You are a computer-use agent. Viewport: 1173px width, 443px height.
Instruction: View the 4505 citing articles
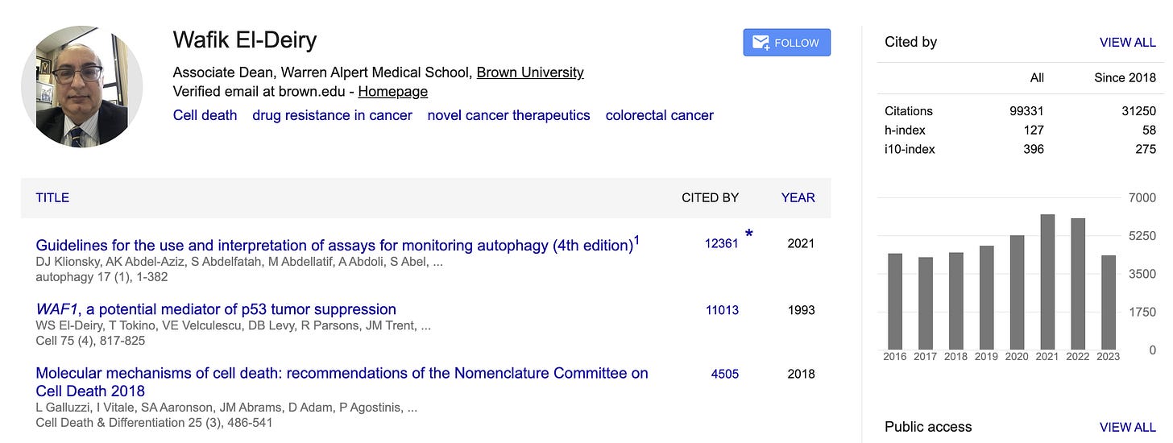[x=724, y=374]
